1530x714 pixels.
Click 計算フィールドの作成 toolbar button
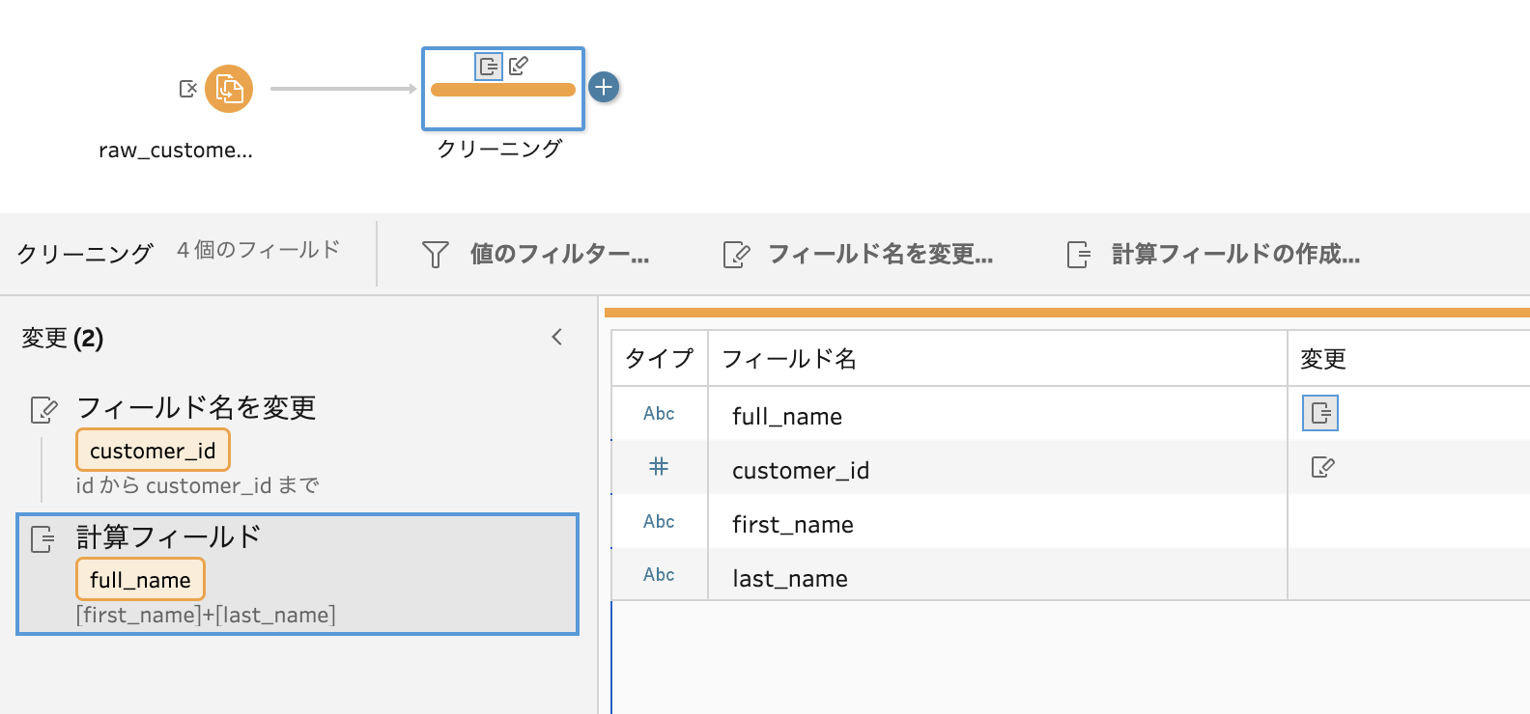pyautogui.click(x=1213, y=254)
